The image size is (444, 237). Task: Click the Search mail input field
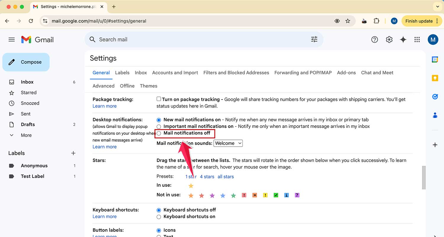coord(178,39)
